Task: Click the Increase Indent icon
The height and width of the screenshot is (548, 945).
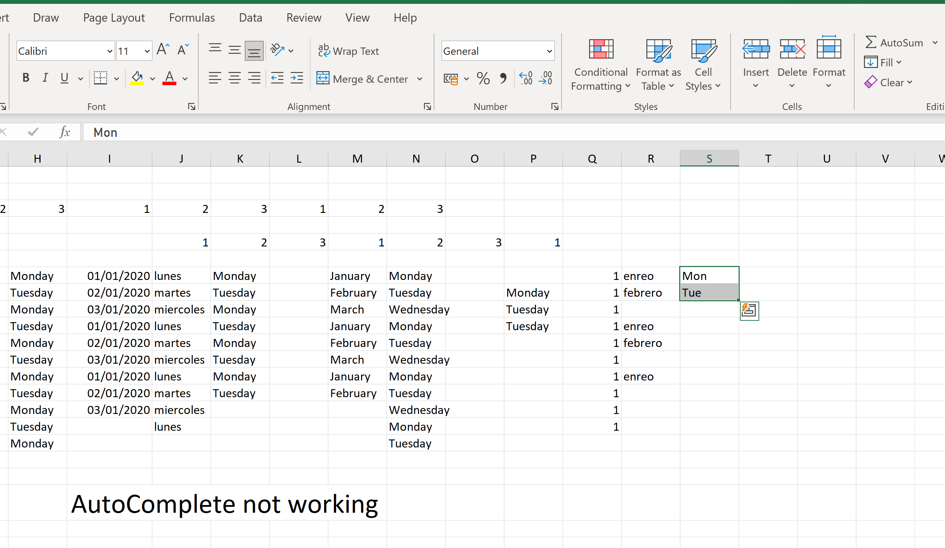Action: click(296, 78)
